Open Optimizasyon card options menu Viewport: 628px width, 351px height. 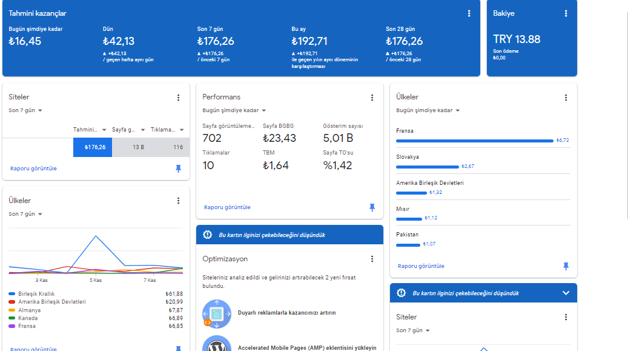coord(372,259)
